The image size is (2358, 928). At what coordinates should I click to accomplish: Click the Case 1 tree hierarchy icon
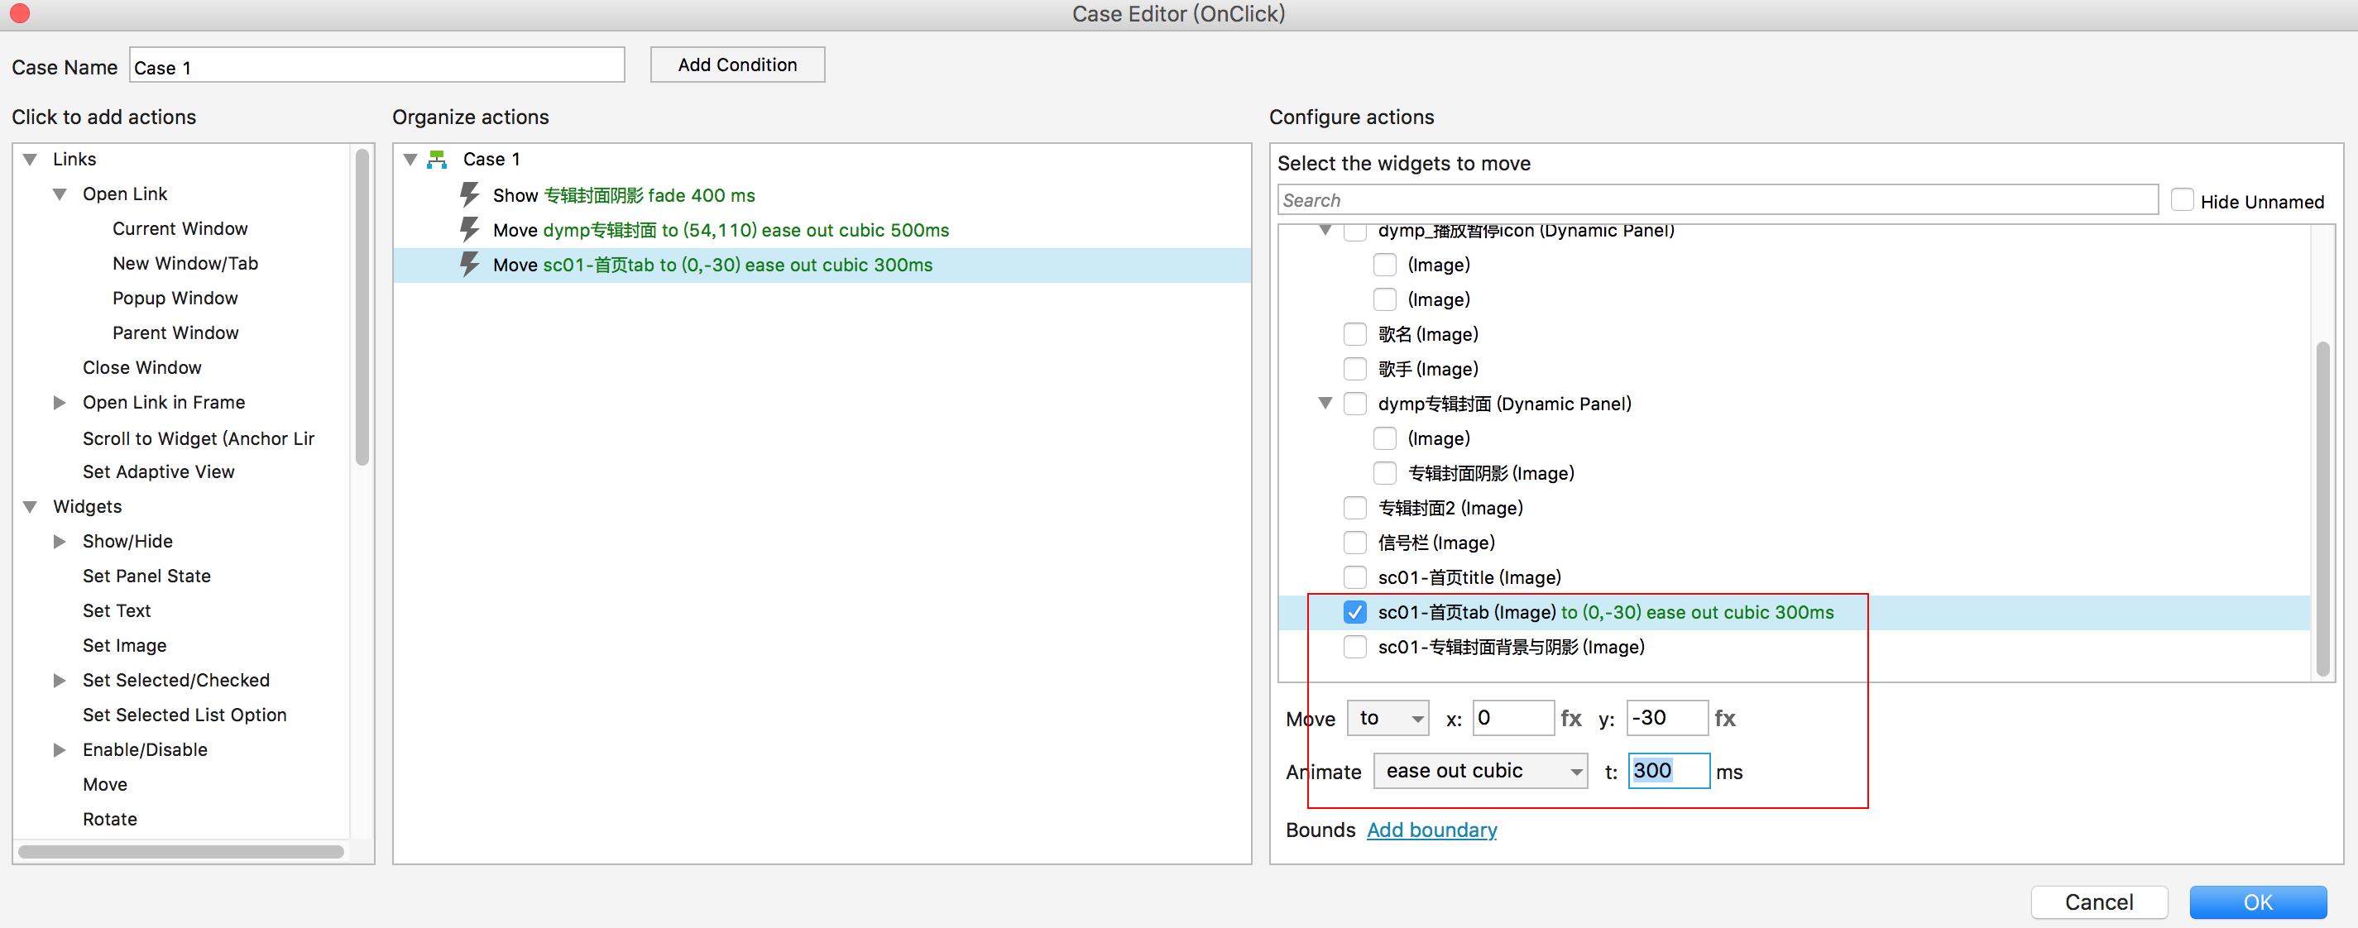(438, 160)
